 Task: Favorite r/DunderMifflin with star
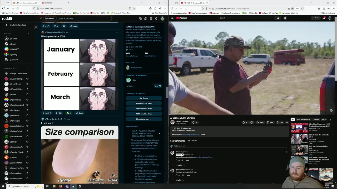click(x=27, y=163)
